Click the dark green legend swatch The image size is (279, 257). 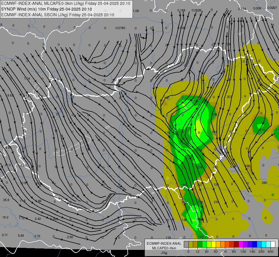(x=200, y=244)
